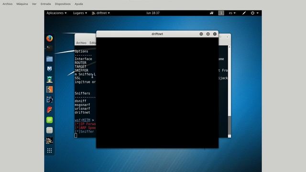The width and height of the screenshot is (306, 172).
Task: Open the terminal window's Editar menu
Action: (93, 43)
